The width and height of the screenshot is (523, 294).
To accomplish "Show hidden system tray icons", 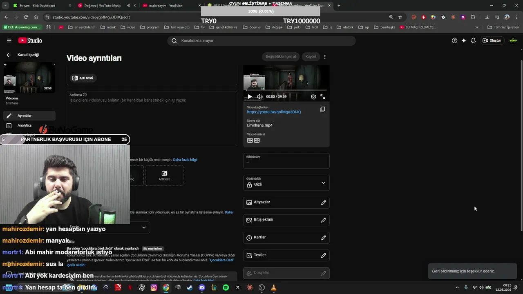I will [457, 287].
